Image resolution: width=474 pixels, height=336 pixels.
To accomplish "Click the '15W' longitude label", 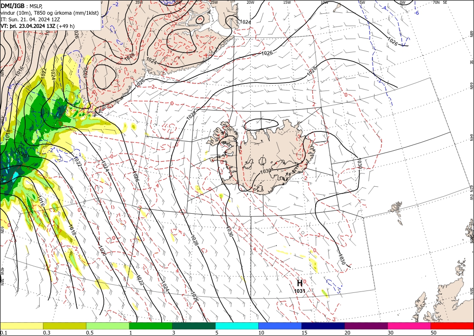I will tap(287, 2).
